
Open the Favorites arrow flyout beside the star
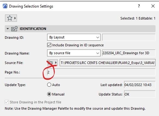pyautogui.click(x=15, y=18)
